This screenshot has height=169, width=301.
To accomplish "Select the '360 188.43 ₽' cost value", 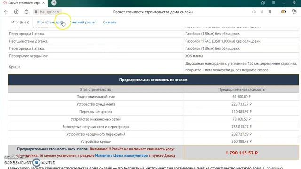I will pyautogui.click(x=241, y=141).
